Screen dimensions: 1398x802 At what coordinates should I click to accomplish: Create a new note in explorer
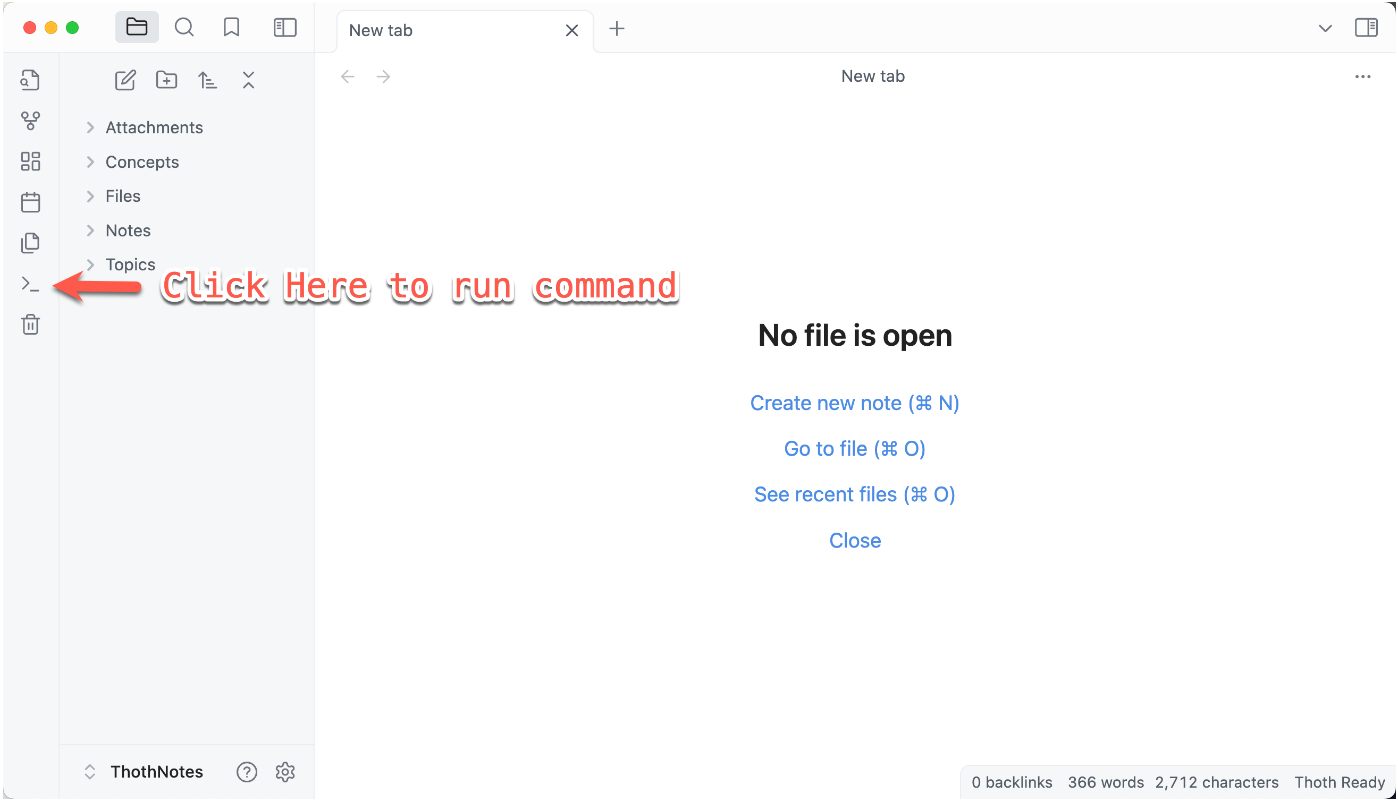[125, 80]
